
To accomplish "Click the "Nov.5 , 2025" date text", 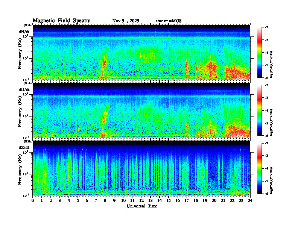I will coord(126,21).
